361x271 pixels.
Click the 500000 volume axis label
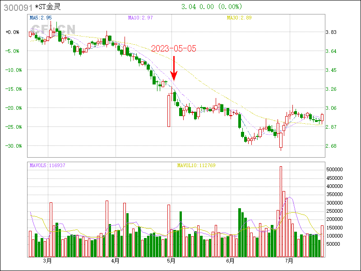pyautogui.click(x=336, y=169)
